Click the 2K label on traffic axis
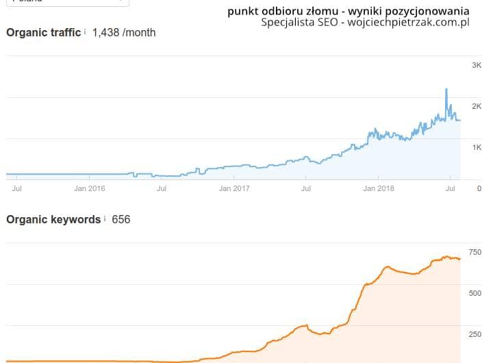Viewport: 493px width, 363px height. pos(477,106)
